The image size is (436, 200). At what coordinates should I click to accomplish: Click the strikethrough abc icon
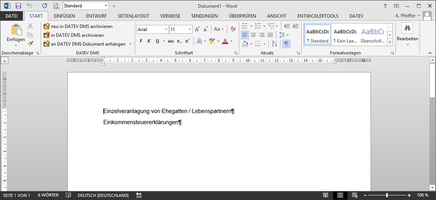click(x=171, y=41)
